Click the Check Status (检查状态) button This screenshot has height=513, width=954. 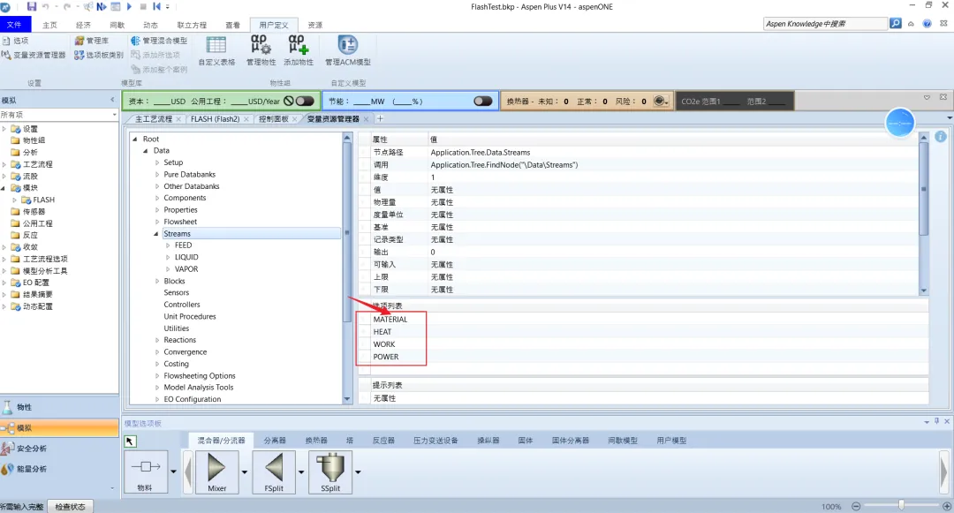(70, 506)
